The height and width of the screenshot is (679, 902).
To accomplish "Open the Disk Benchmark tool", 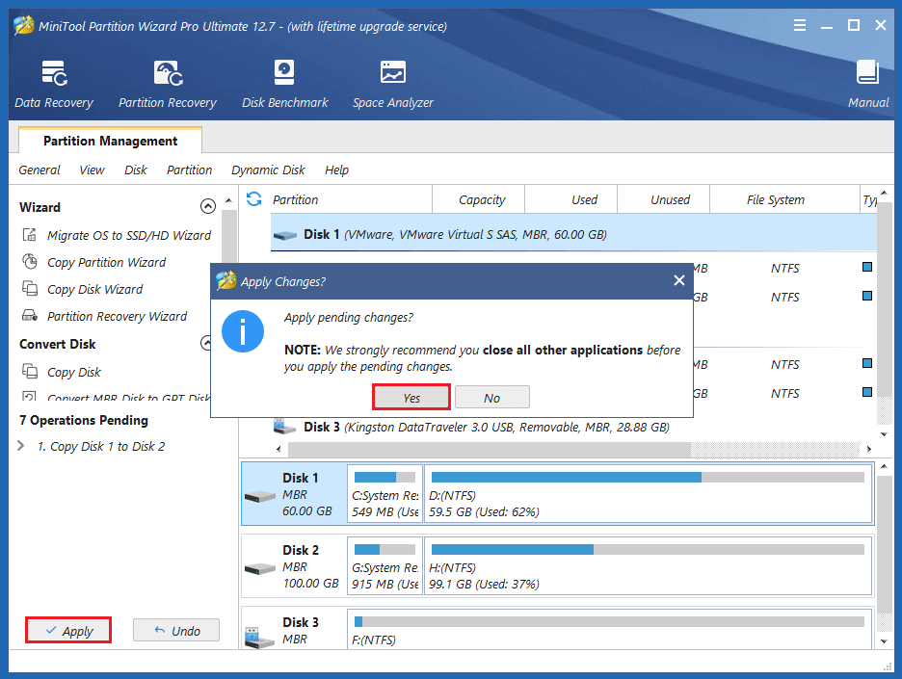I will click(x=284, y=84).
